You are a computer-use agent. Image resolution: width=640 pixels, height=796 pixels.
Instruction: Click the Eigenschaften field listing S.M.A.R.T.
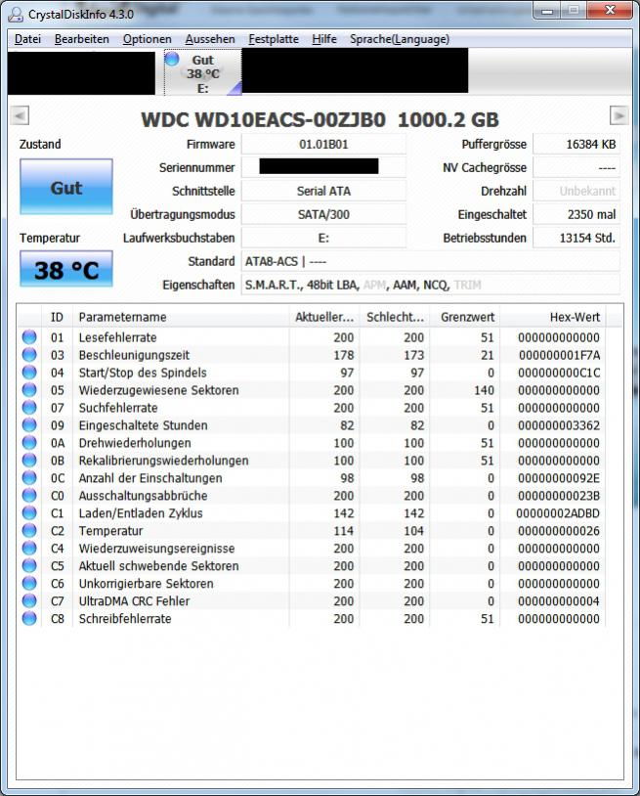tap(431, 285)
